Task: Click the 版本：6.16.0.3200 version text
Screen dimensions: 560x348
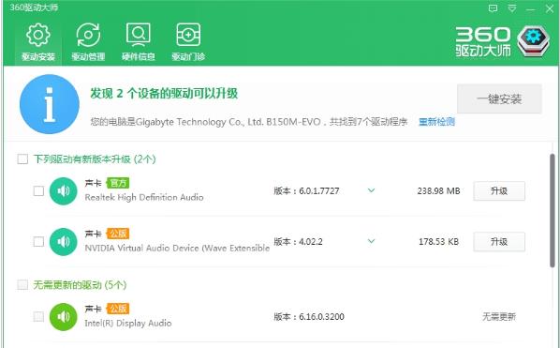Action: 309,316
